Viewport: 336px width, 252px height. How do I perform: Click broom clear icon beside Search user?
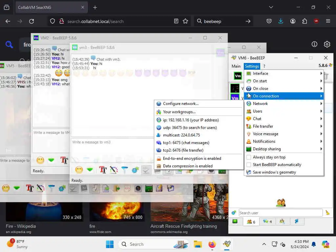click(x=327, y=213)
